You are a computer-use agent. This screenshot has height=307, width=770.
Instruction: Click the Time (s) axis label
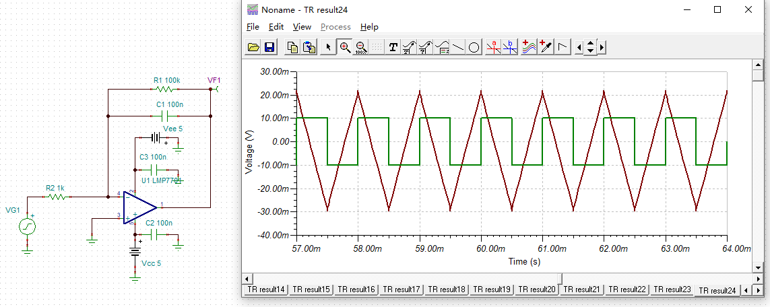525,261
